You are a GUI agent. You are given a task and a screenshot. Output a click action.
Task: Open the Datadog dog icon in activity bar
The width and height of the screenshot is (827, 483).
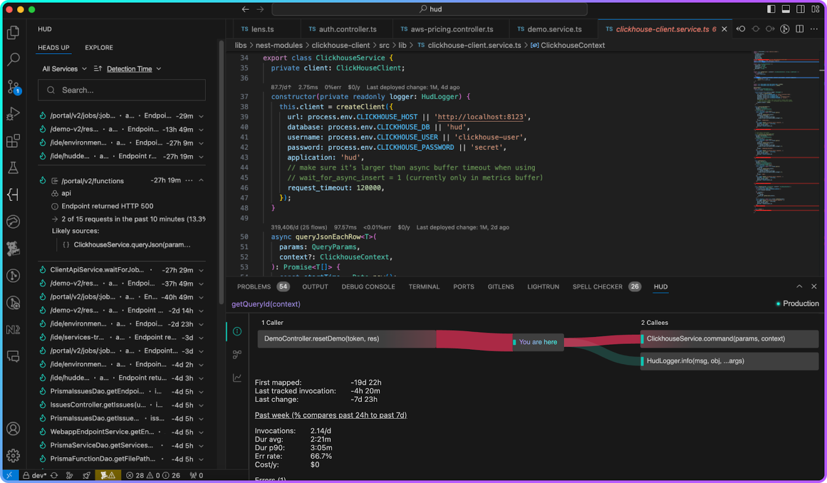(x=13, y=248)
